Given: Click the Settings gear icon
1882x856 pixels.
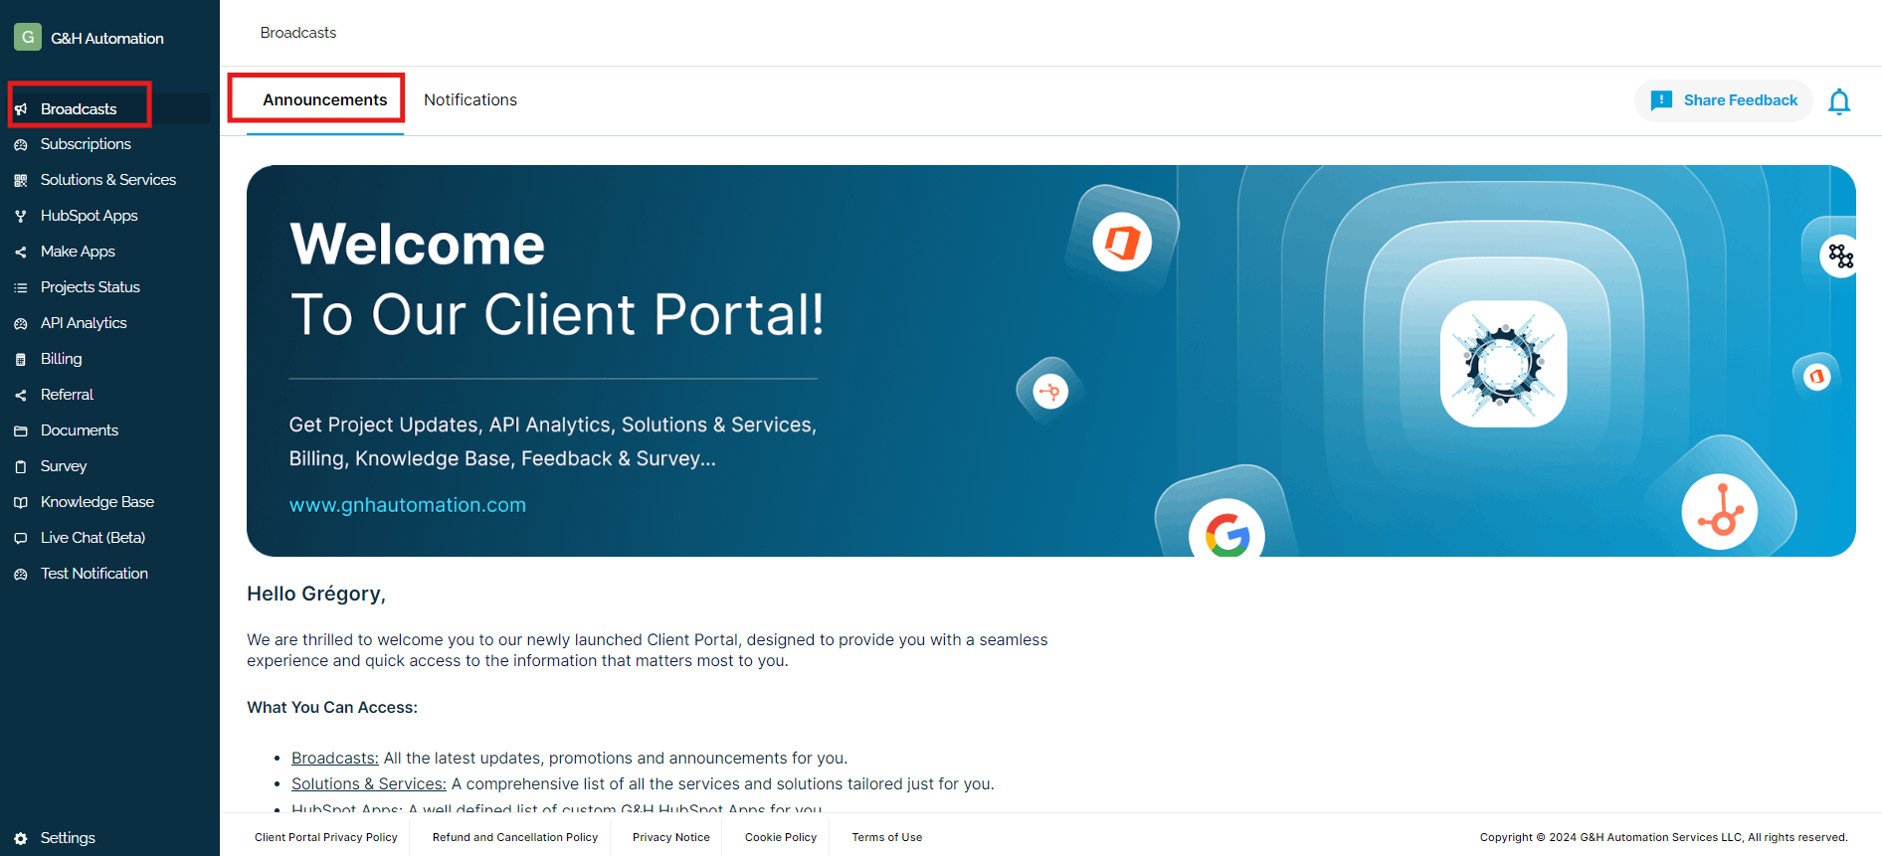Looking at the screenshot, I should (21, 838).
